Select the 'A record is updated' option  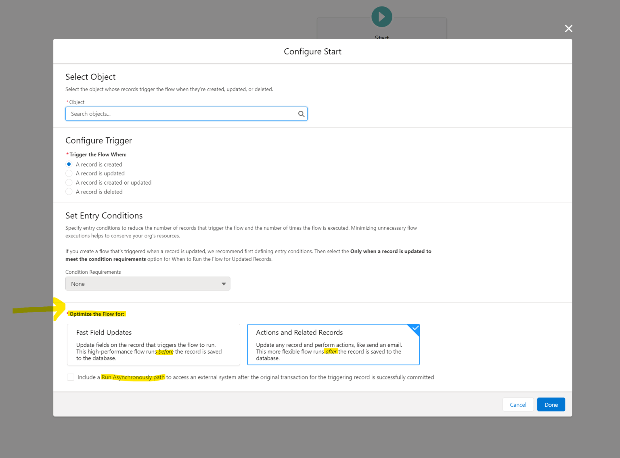(x=69, y=173)
